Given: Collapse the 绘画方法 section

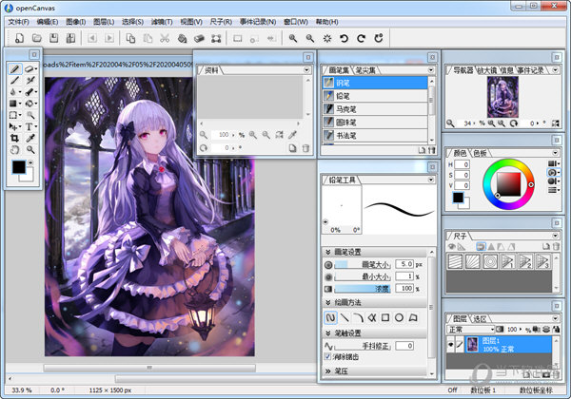Looking at the screenshot, I should pyautogui.click(x=327, y=302).
